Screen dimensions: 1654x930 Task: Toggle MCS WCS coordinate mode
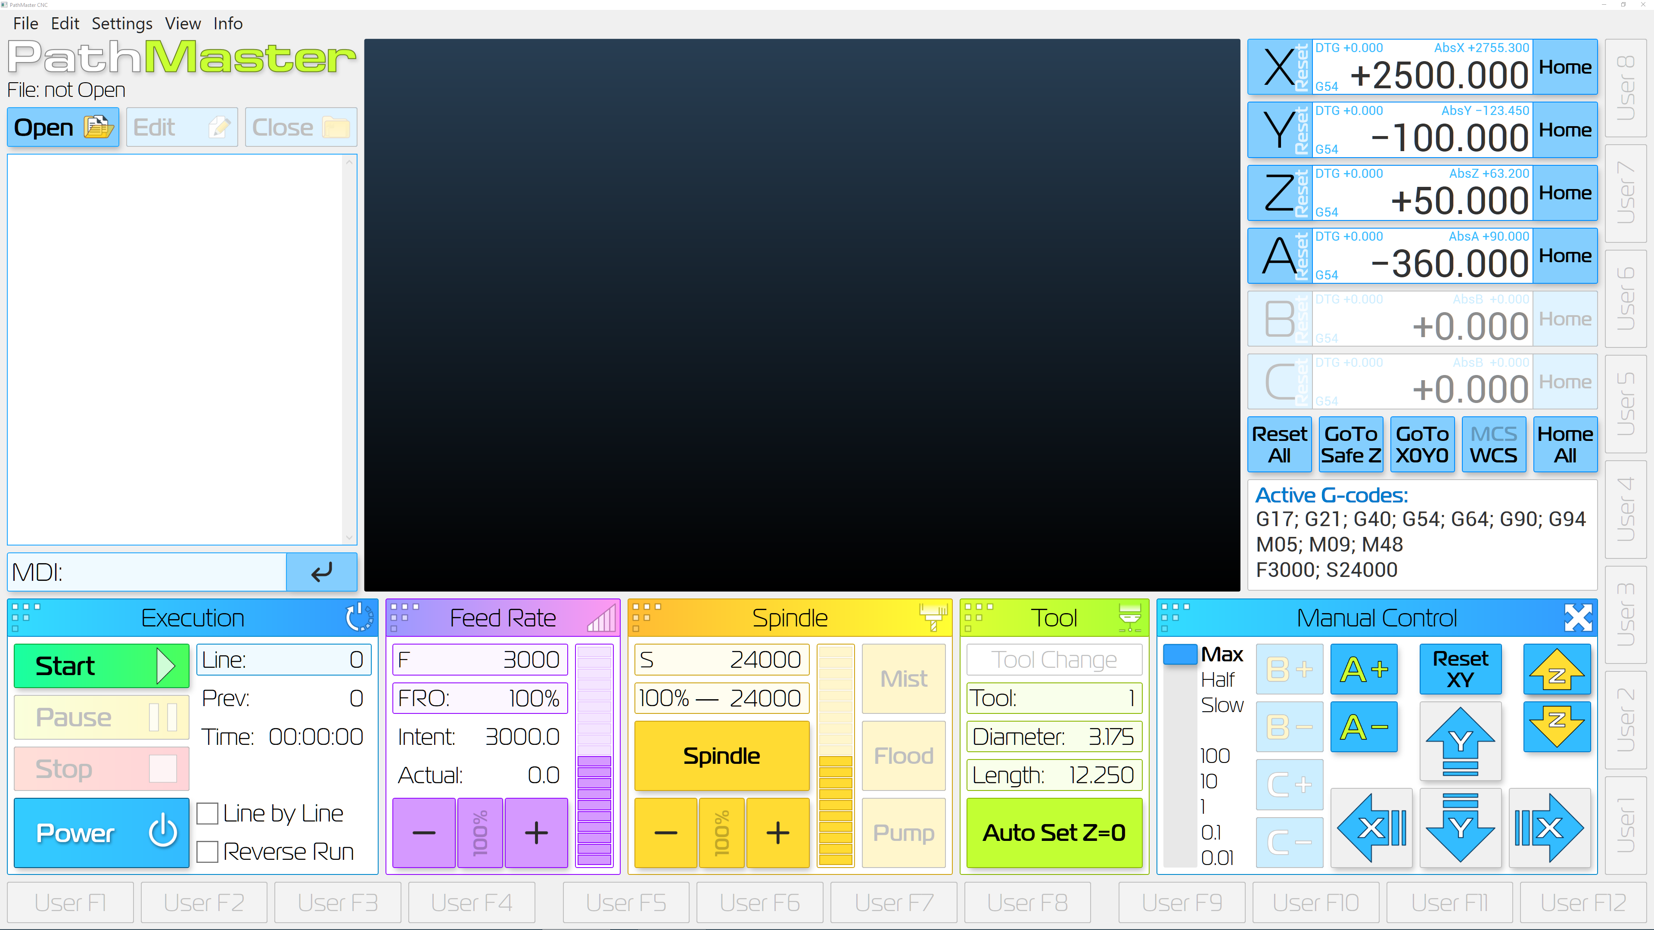[1493, 444]
